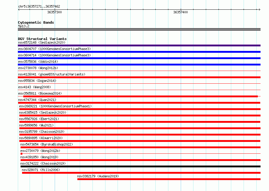Click the red bar under nsv5567926 Ebert2021
The image size is (269, 191).
pos(140,122)
